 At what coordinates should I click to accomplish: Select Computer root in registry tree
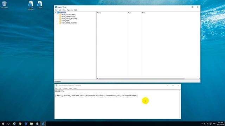tap(63, 13)
